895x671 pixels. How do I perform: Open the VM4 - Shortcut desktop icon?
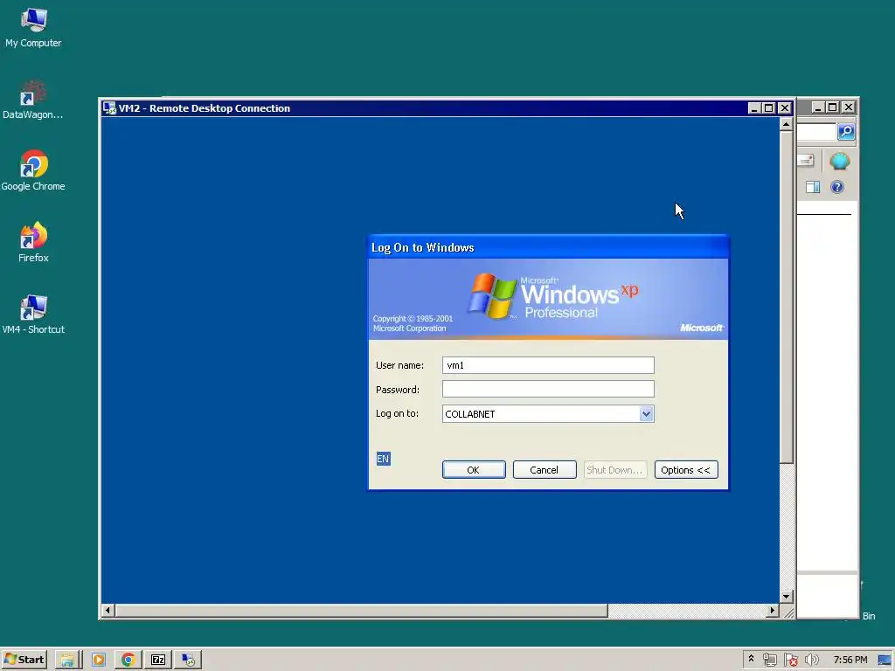coord(33,314)
